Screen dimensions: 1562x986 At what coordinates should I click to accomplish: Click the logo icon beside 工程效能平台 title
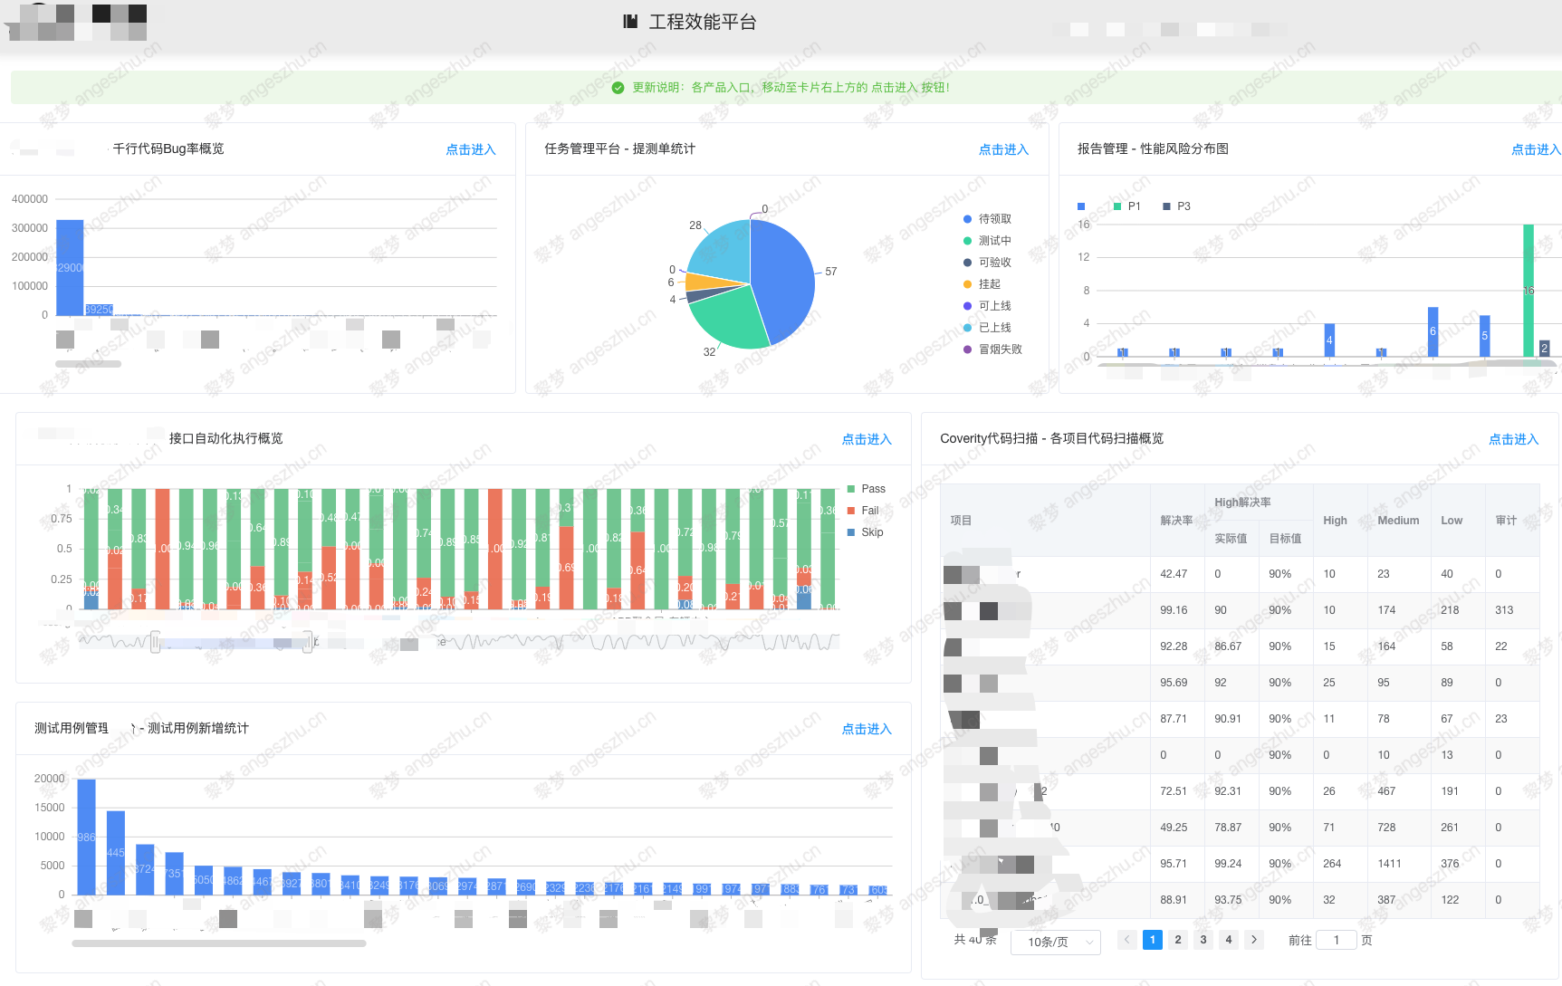pyautogui.click(x=630, y=22)
